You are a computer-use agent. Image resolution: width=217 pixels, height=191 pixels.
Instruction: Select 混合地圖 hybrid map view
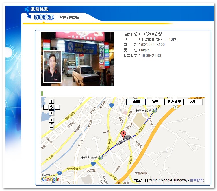[x=174, y=102]
